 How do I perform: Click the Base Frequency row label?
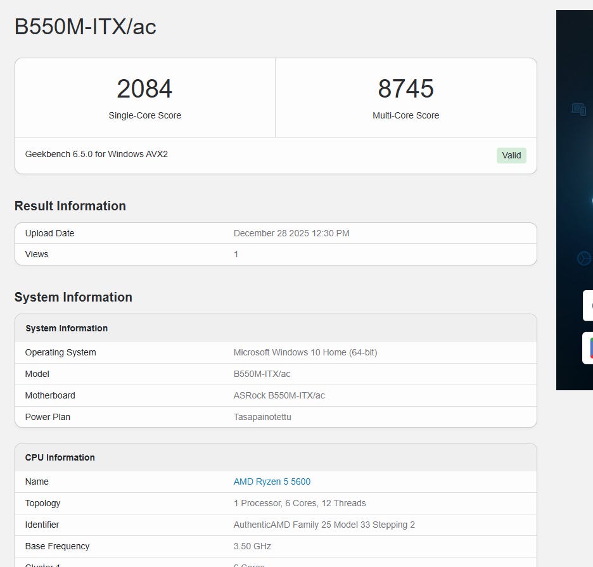[57, 546]
